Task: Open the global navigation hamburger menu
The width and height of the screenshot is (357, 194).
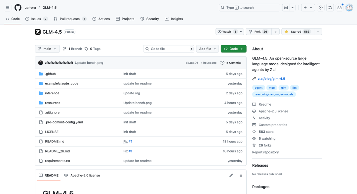Action: [7, 7]
